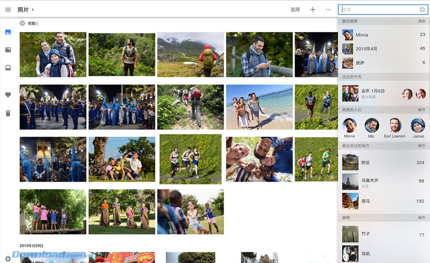The height and width of the screenshot is (263, 430).
Task: Open the hamburger menu icon
Action: click(8, 10)
